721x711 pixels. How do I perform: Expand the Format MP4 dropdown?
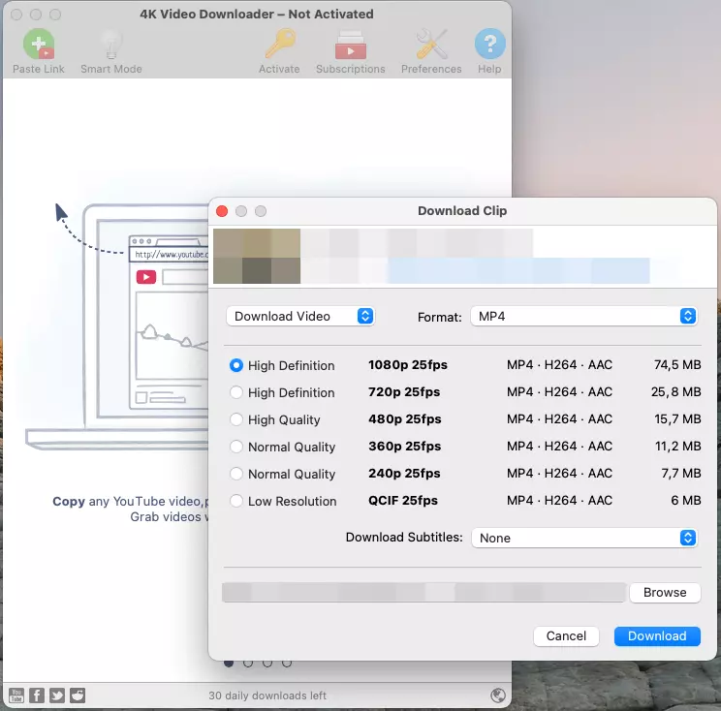[x=583, y=316]
